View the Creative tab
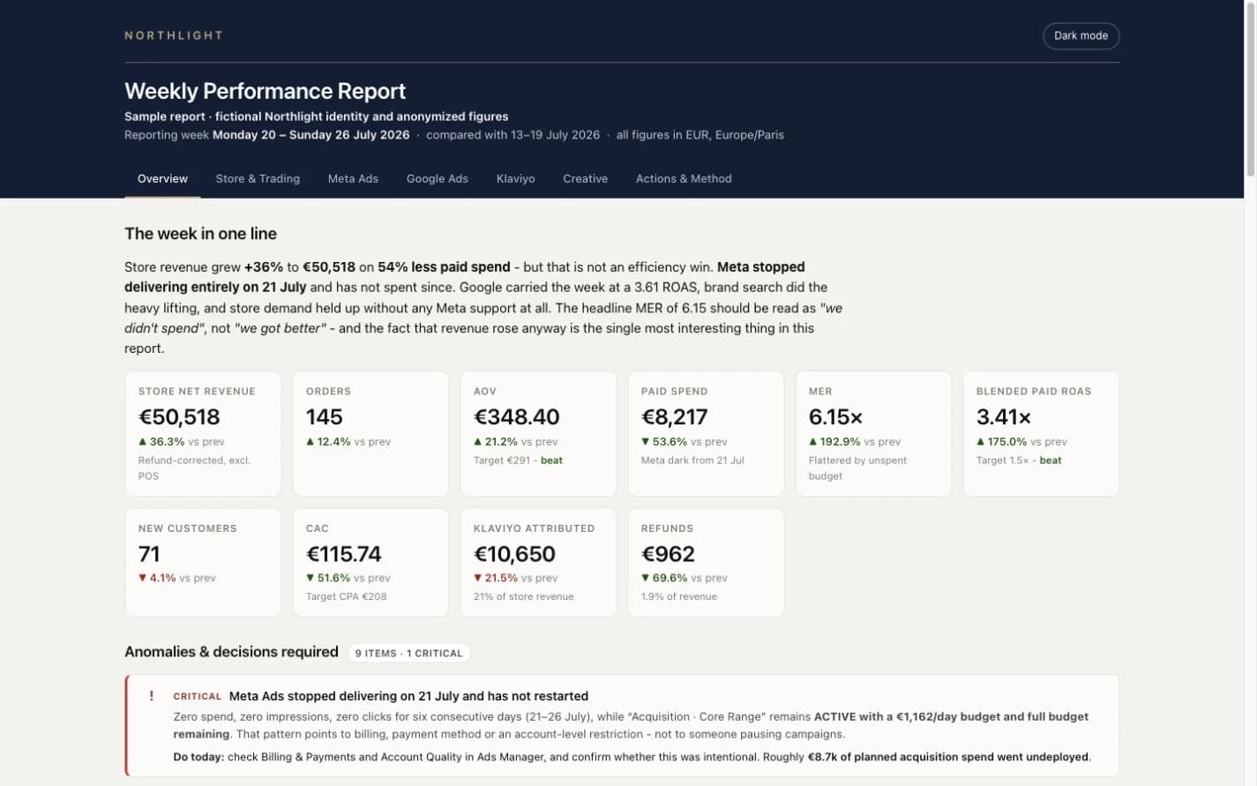 [586, 179]
